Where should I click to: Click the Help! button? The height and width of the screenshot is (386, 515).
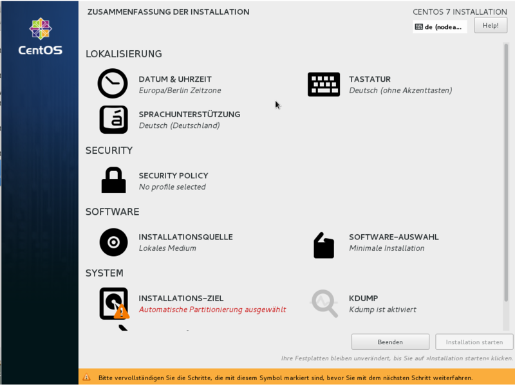point(491,25)
